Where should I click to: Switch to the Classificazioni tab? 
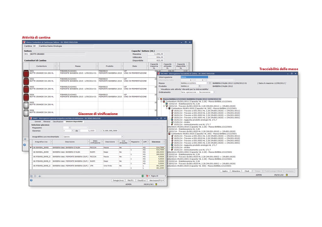58,121
